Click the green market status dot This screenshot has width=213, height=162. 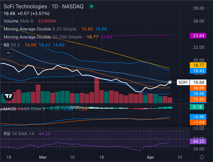coord(91,6)
